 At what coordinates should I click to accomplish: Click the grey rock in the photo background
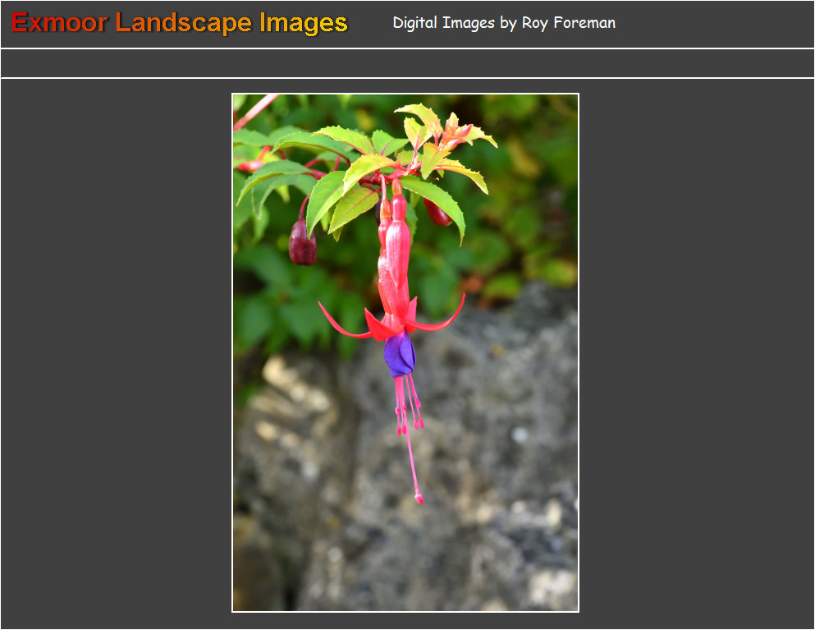(x=492, y=460)
